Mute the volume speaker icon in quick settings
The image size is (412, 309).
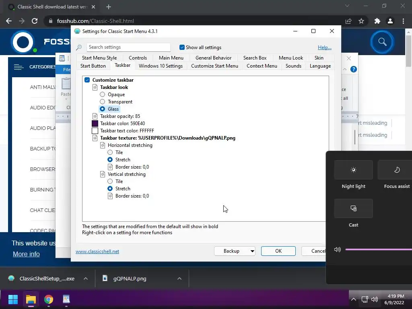338,249
